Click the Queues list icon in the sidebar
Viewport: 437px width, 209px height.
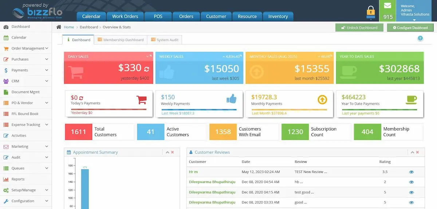6,168
